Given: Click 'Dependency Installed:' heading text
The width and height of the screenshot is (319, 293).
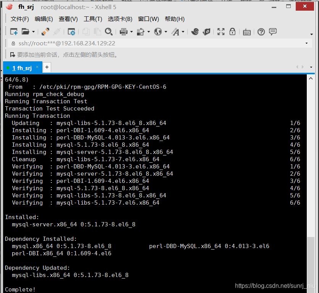Looking at the screenshot, I should click(x=41, y=239).
